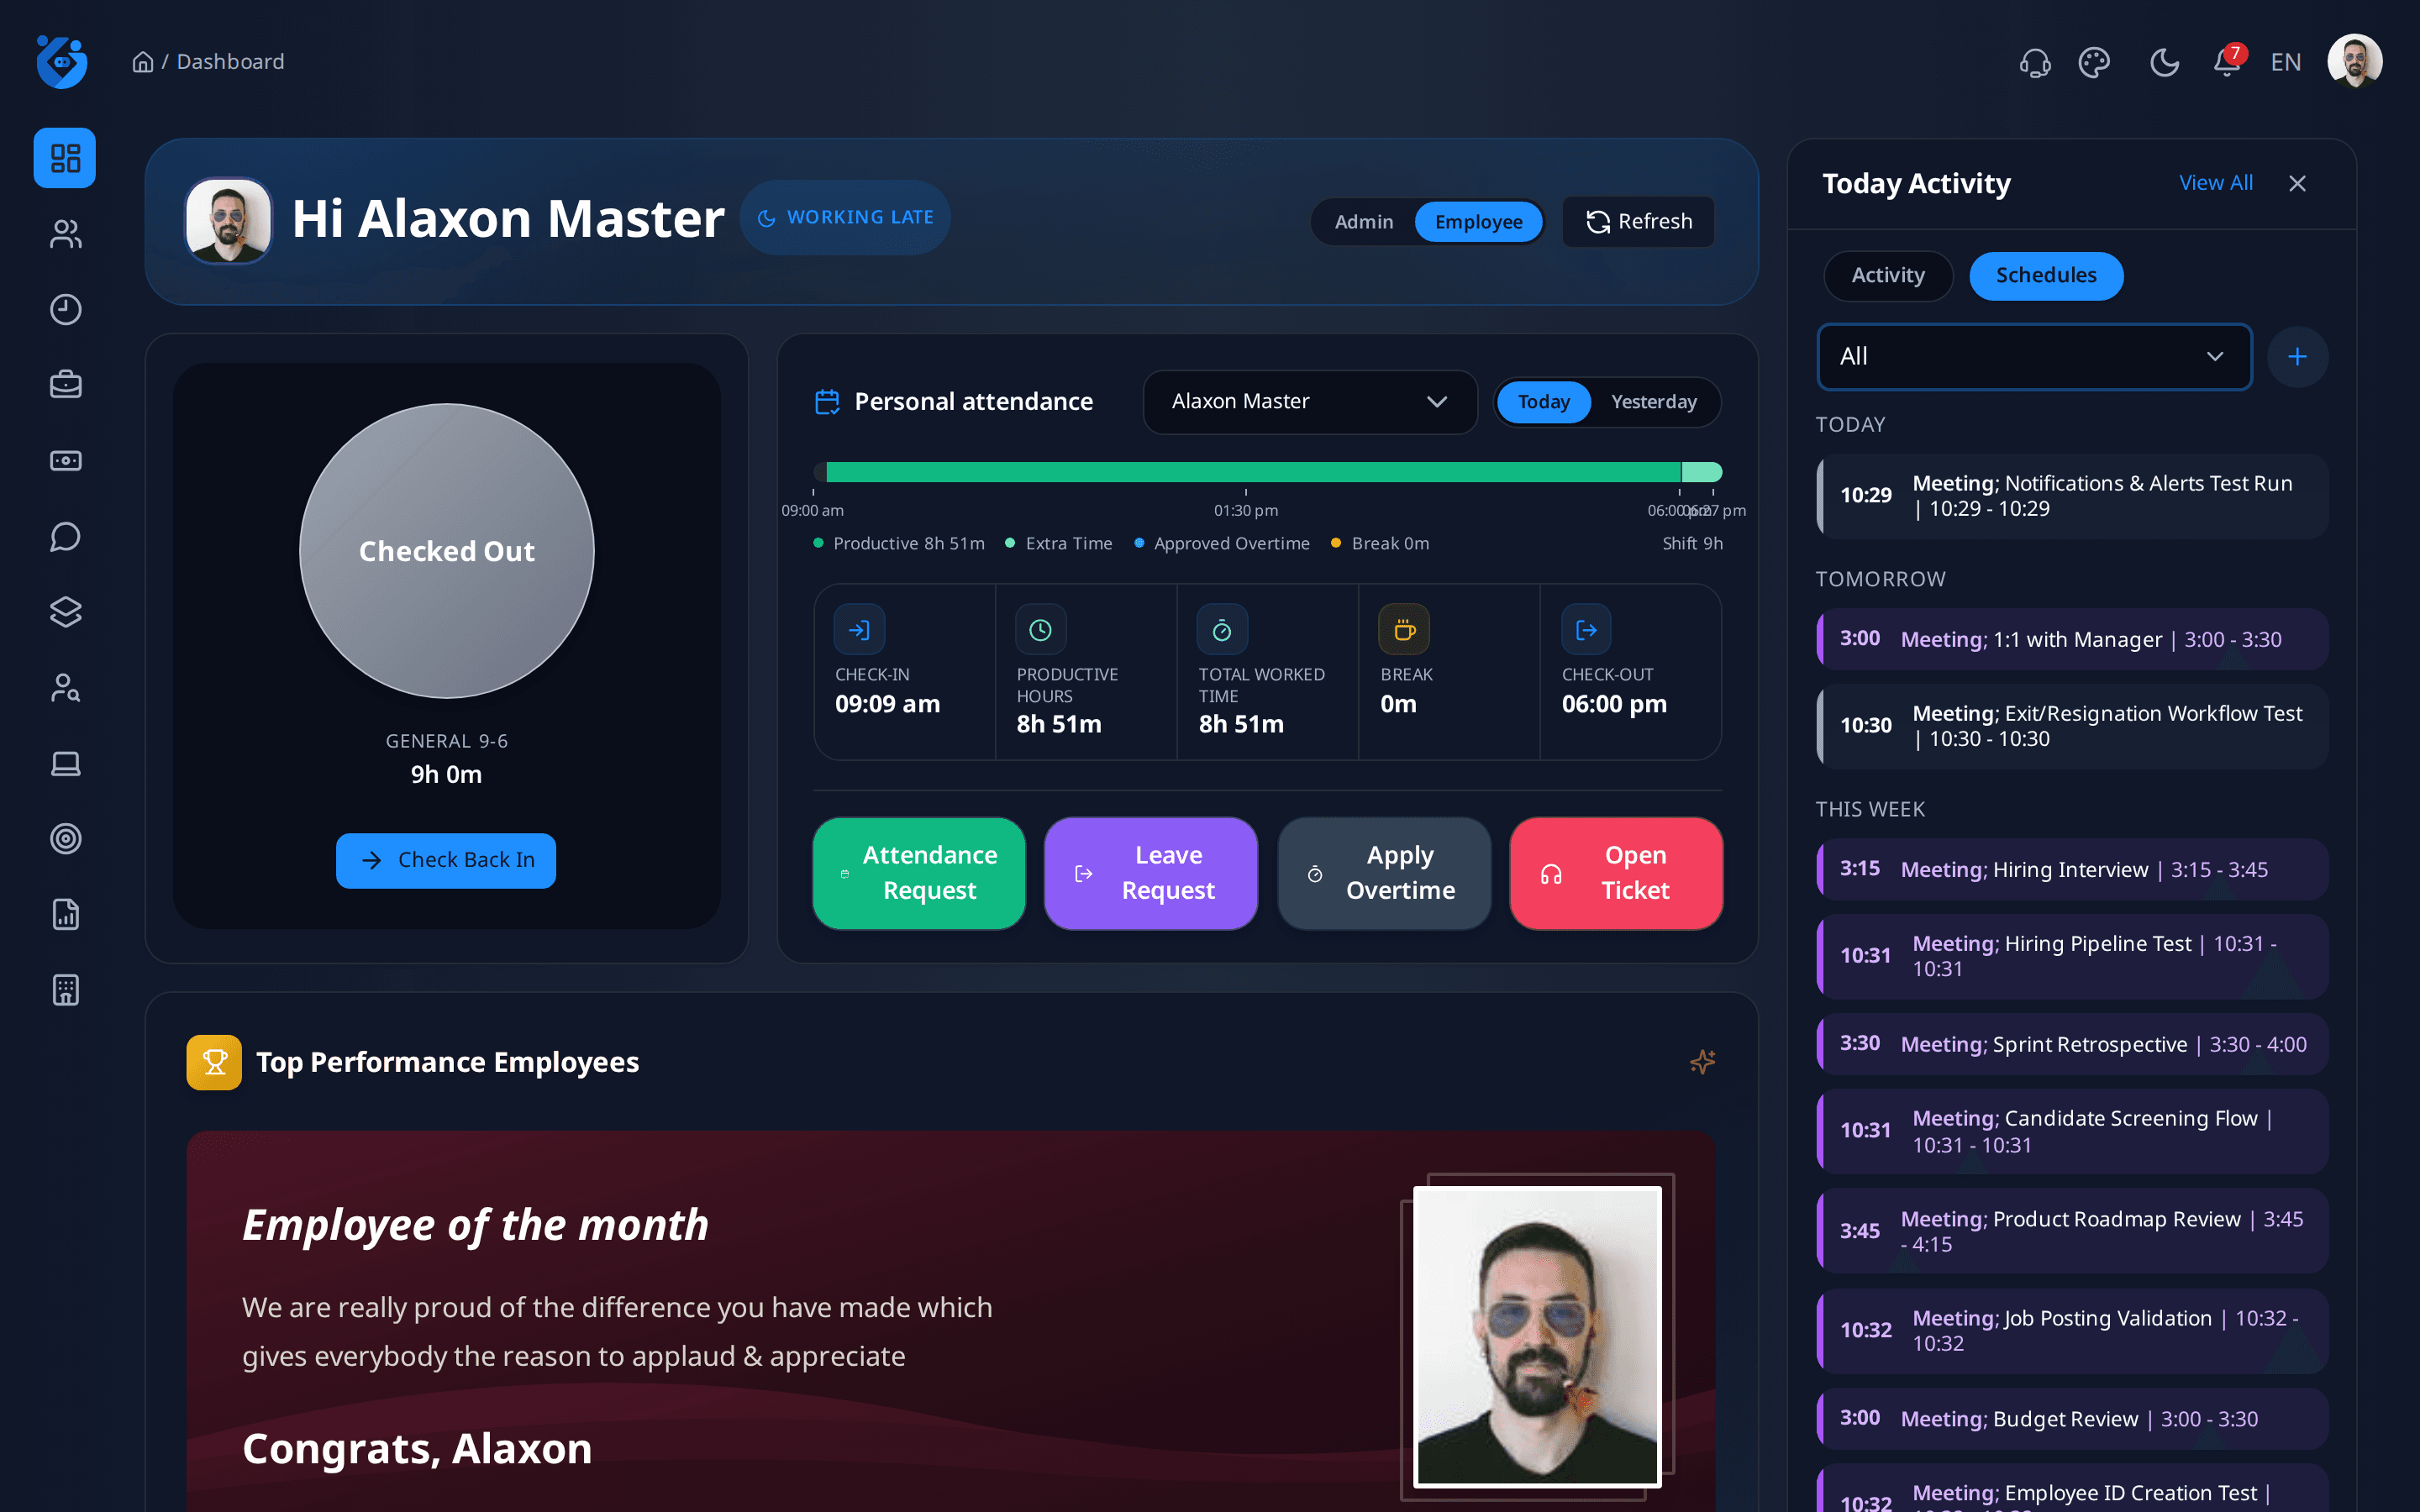Click the green attendance timeline progress bar

click(x=1253, y=472)
